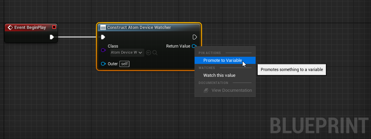Open the Atom Device W class dropdown
The width and height of the screenshot is (371, 139).
(x=127, y=53)
